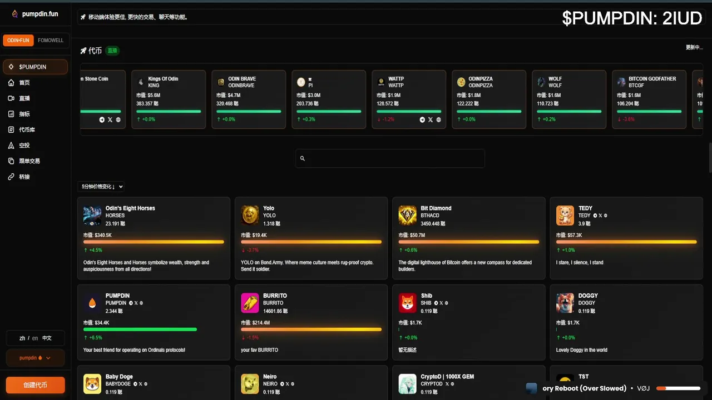Go to 首页 in sidebar

pyautogui.click(x=24, y=83)
